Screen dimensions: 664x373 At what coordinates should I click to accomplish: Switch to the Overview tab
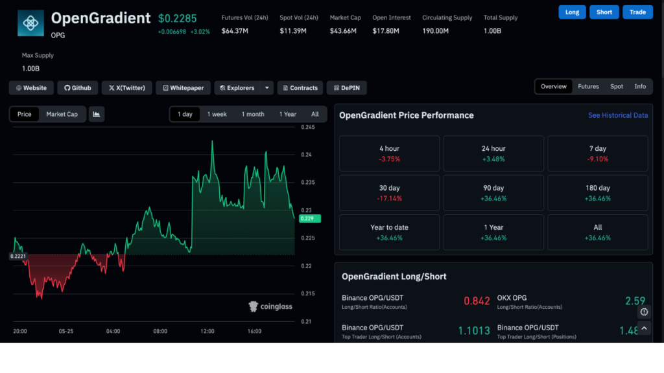pos(554,86)
